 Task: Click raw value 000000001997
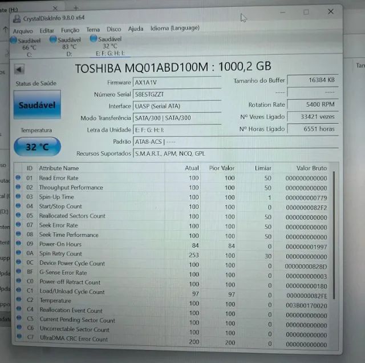click(x=306, y=247)
